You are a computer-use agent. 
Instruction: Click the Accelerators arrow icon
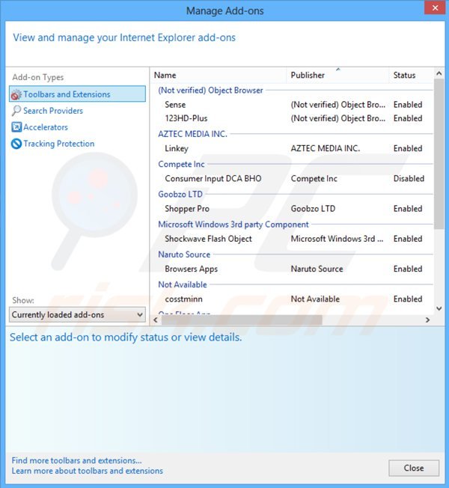point(16,127)
